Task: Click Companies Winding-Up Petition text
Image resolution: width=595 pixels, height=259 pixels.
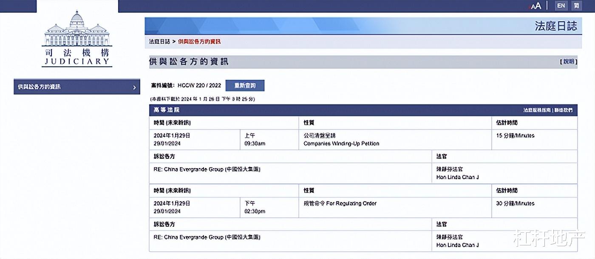Action: (341, 144)
